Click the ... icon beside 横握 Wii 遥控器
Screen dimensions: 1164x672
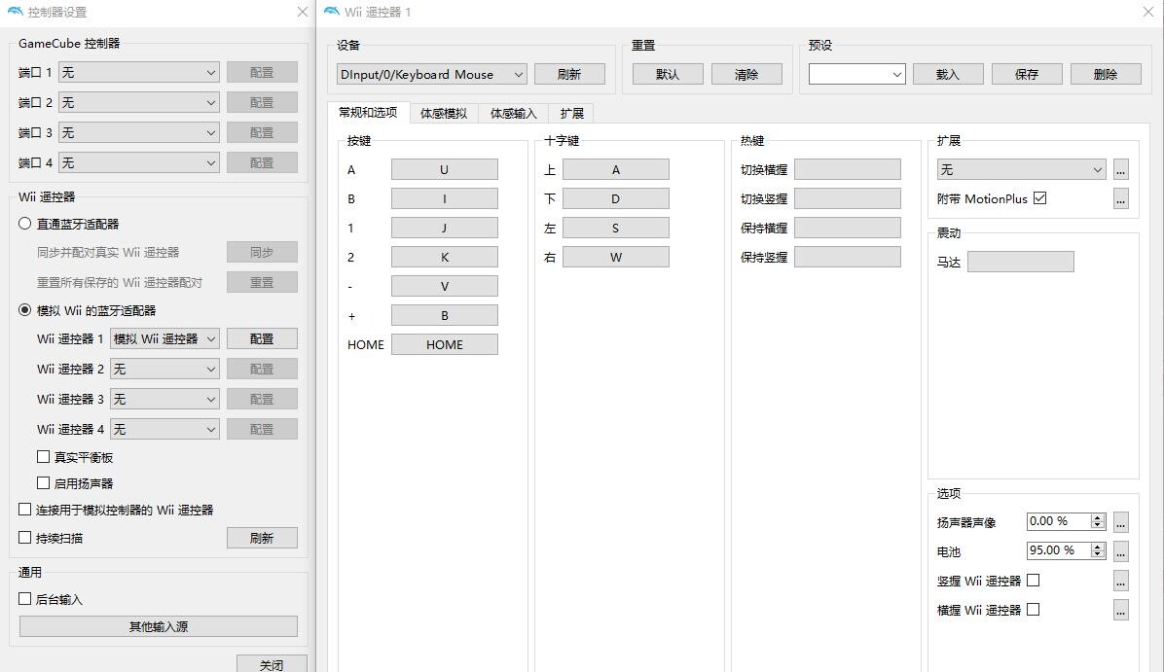tap(1120, 610)
